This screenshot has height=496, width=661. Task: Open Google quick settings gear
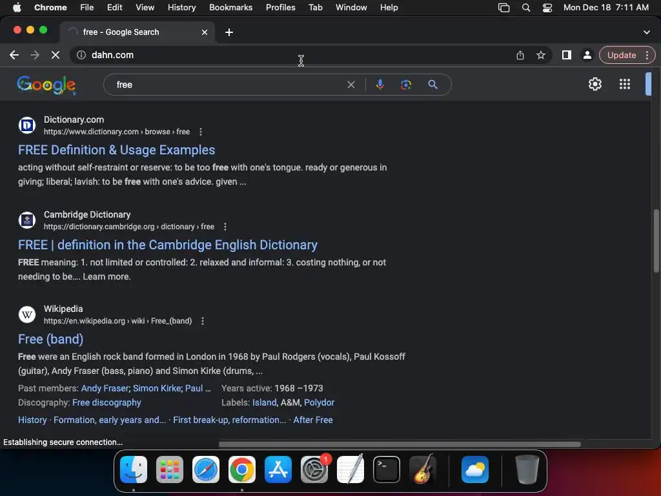[595, 84]
